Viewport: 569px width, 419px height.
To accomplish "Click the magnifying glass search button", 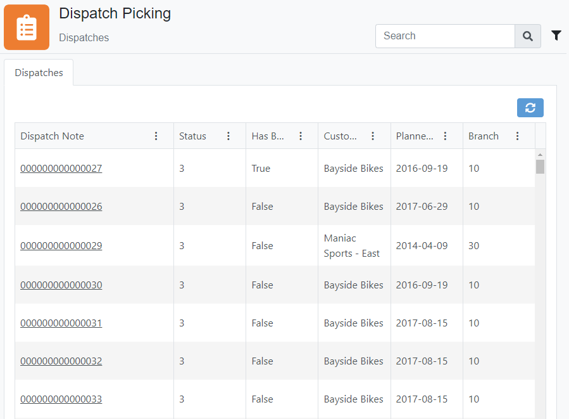I will point(528,36).
